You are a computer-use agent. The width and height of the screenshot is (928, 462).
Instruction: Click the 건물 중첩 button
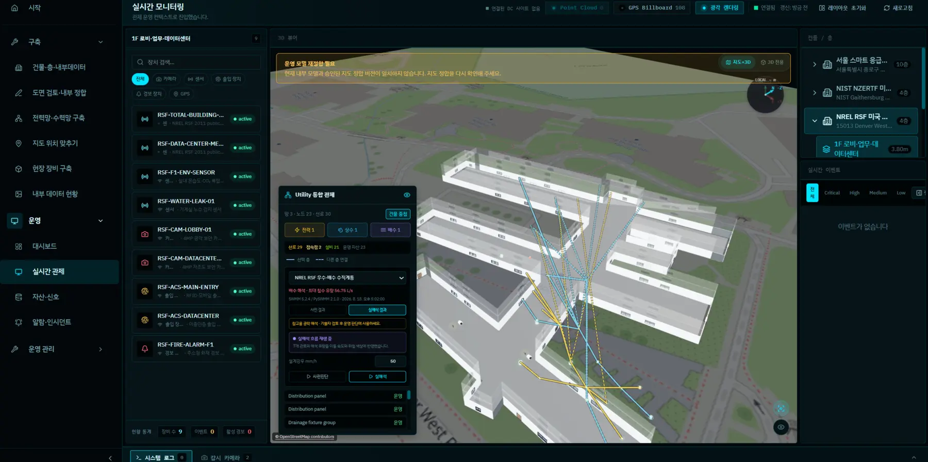click(x=398, y=214)
